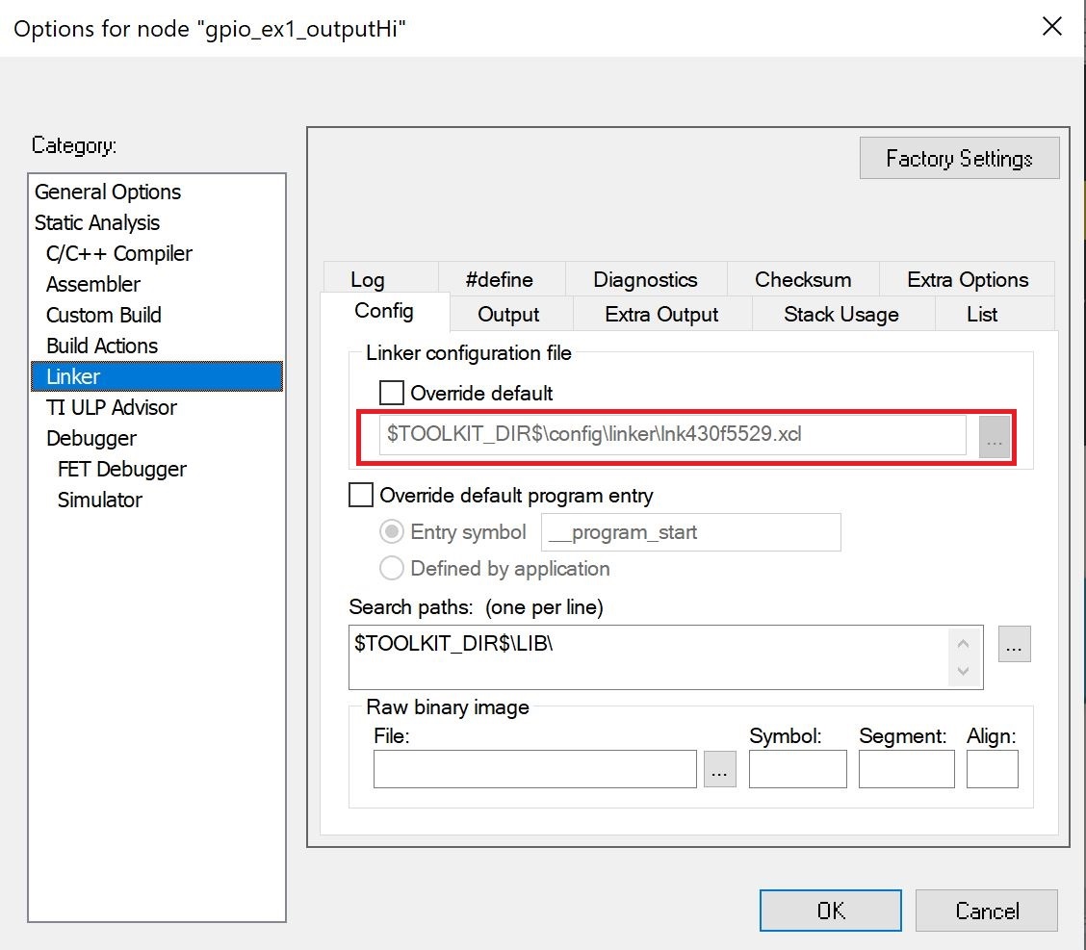
Task: Enable Override default linker configuration checkbox
Action: point(392,393)
